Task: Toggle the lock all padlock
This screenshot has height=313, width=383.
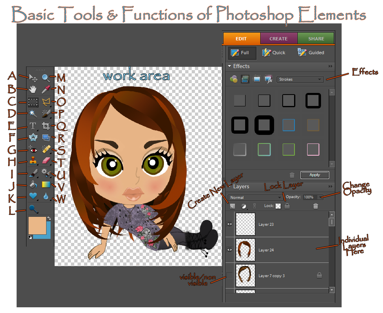Action: click(x=287, y=206)
